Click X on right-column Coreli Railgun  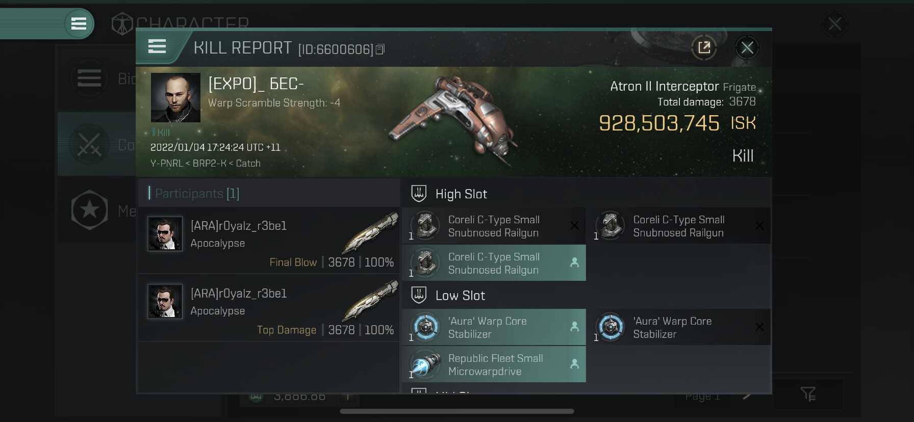759,226
